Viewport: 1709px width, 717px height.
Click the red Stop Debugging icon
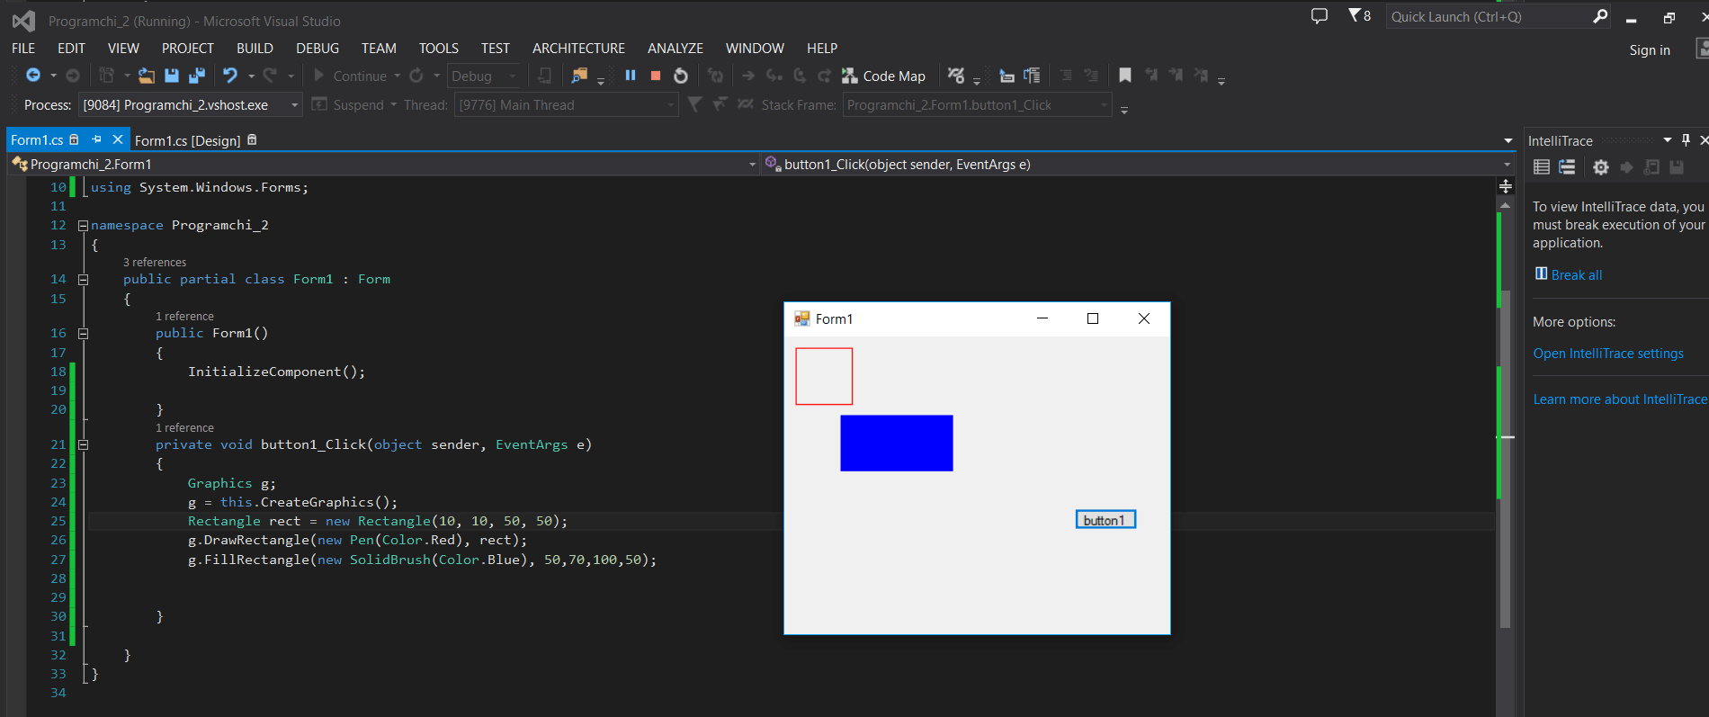656,76
